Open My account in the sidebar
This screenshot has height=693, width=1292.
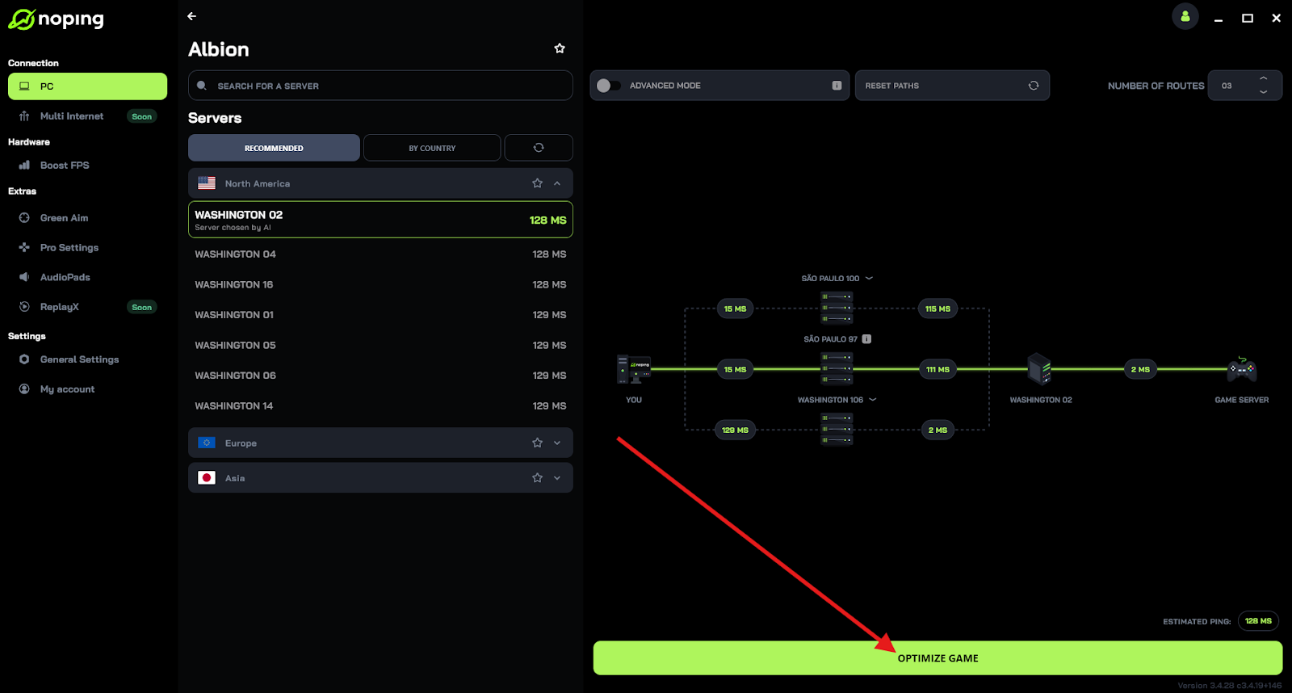click(x=67, y=389)
